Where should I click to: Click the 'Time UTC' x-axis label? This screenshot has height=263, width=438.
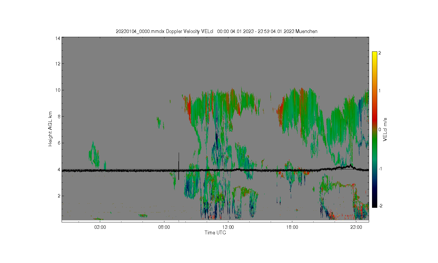215,233
